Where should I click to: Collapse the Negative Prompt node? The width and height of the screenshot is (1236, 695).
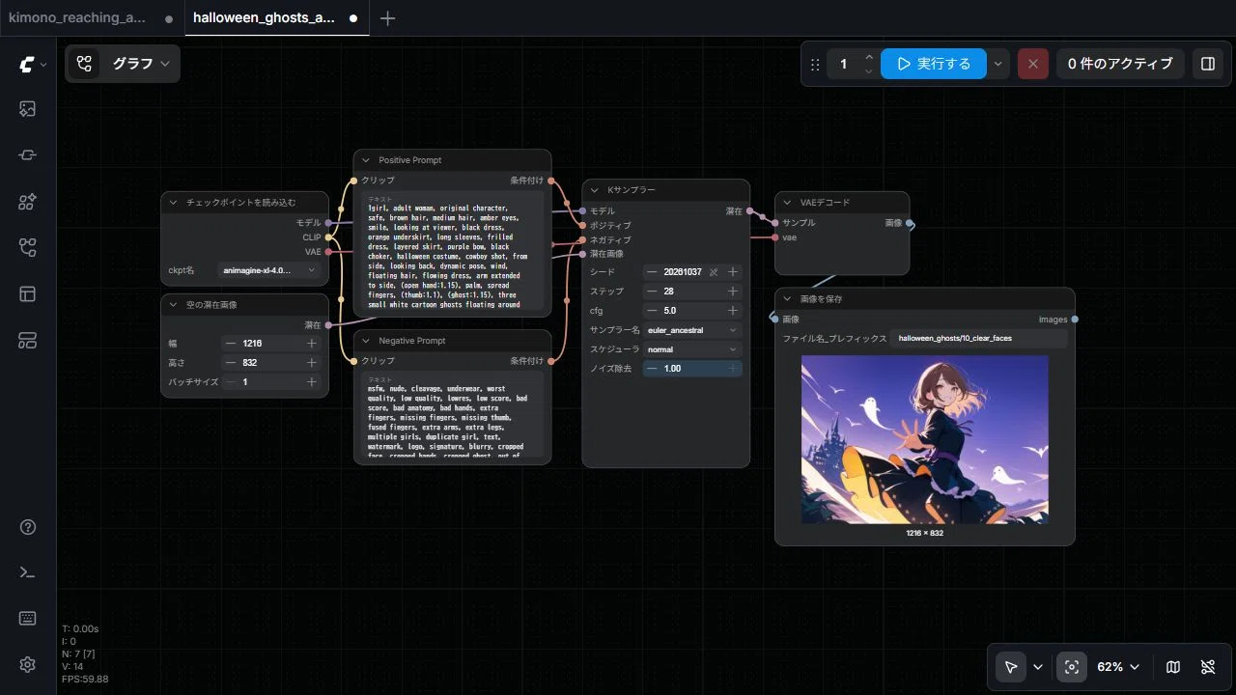pos(366,341)
